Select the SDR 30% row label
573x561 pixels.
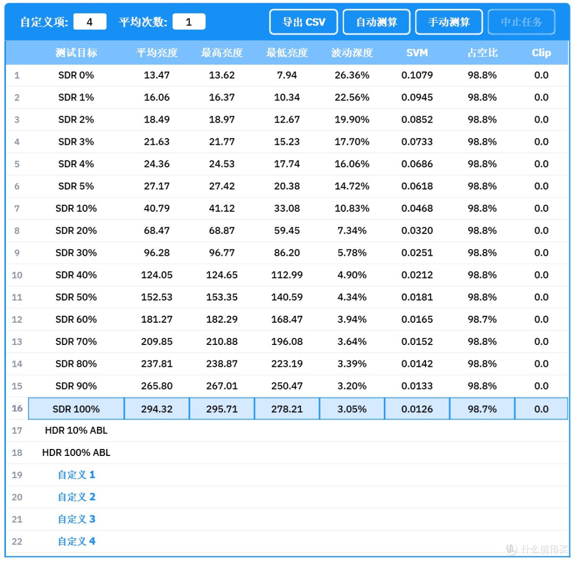click(x=76, y=253)
